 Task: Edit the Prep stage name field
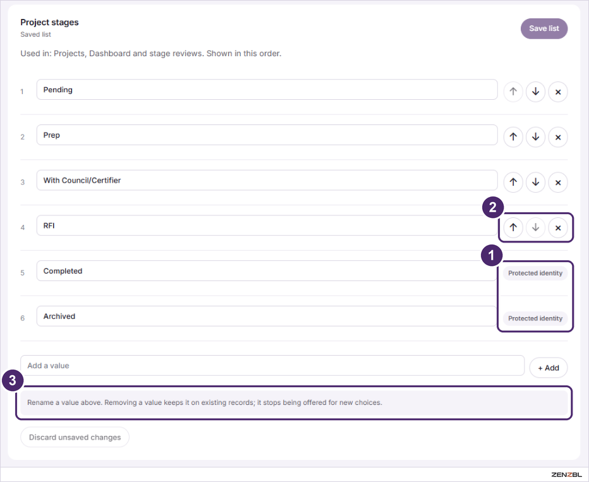coord(267,135)
